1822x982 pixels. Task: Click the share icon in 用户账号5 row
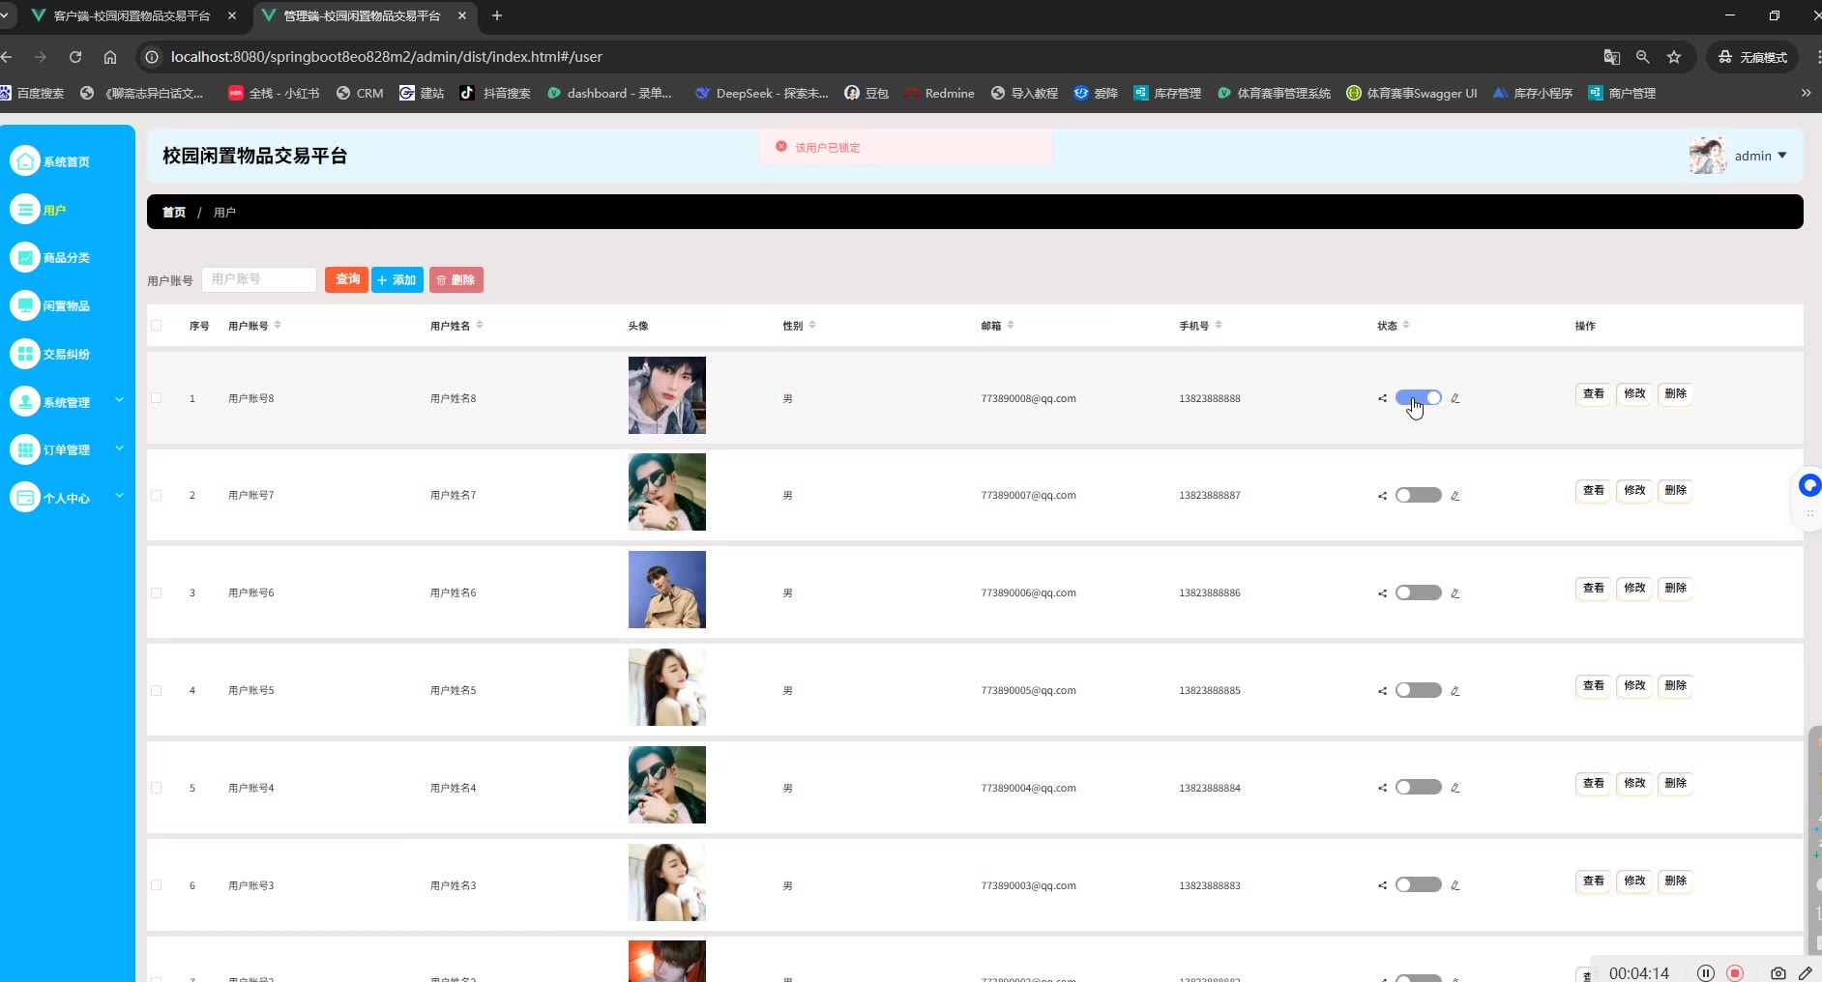1382,691
